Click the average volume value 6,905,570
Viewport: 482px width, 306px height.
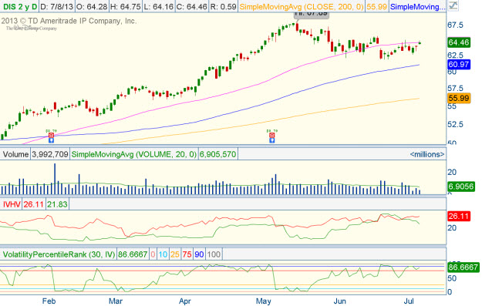coord(217,154)
